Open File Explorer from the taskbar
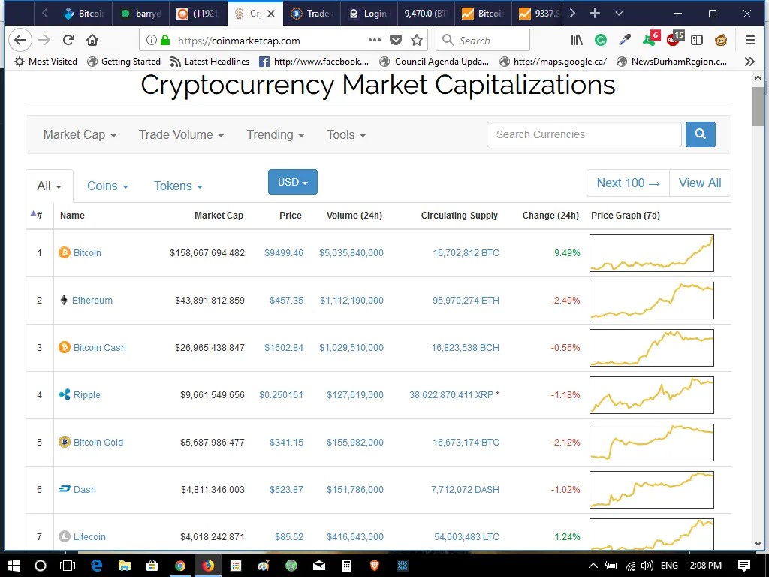 125,566
